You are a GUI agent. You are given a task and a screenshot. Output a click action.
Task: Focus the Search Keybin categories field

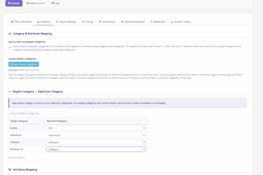pos(39,113)
